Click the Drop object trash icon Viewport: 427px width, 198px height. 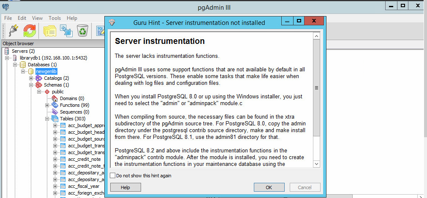tap(82, 30)
